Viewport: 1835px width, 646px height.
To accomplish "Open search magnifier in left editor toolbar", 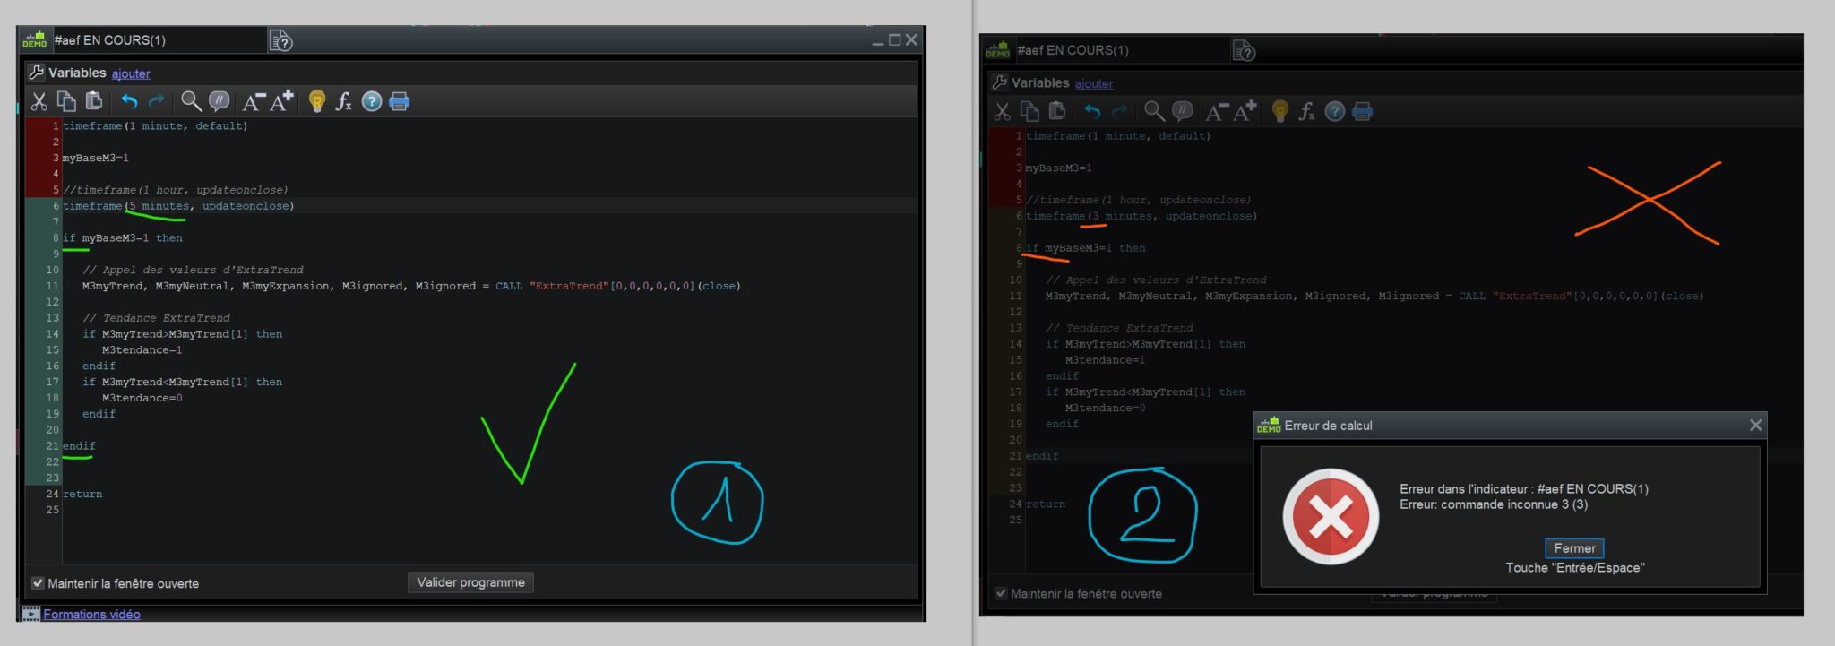I will point(191,101).
